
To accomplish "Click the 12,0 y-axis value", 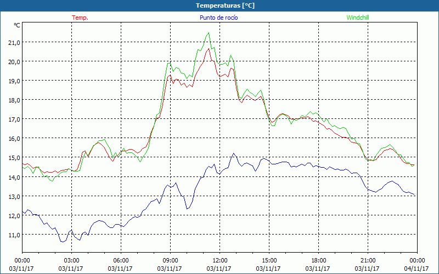I will coord(15,216).
